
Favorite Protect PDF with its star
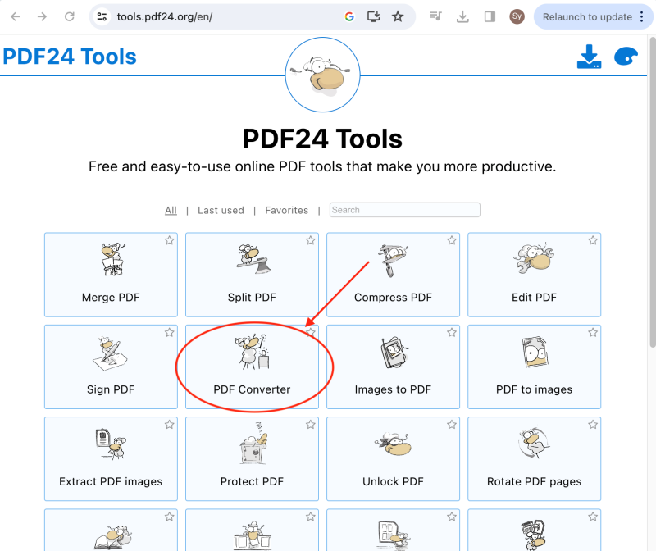click(311, 424)
